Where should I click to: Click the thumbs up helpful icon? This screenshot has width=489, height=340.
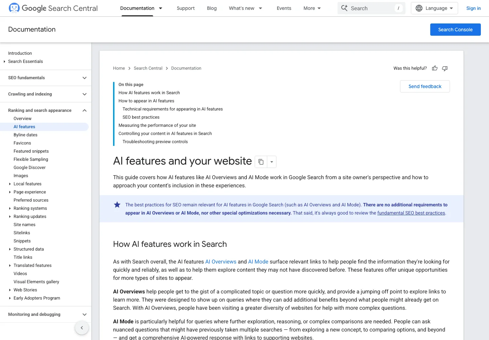coord(435,68)
